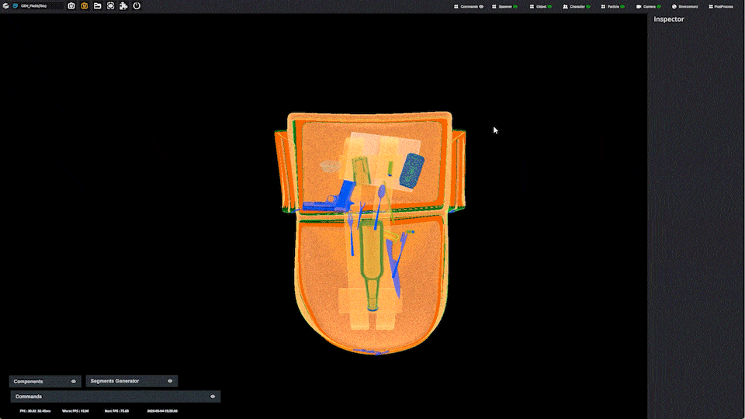Click the app logo icon top-left
This screenshot has height=419, width=745.
click(x=5, y=5)
